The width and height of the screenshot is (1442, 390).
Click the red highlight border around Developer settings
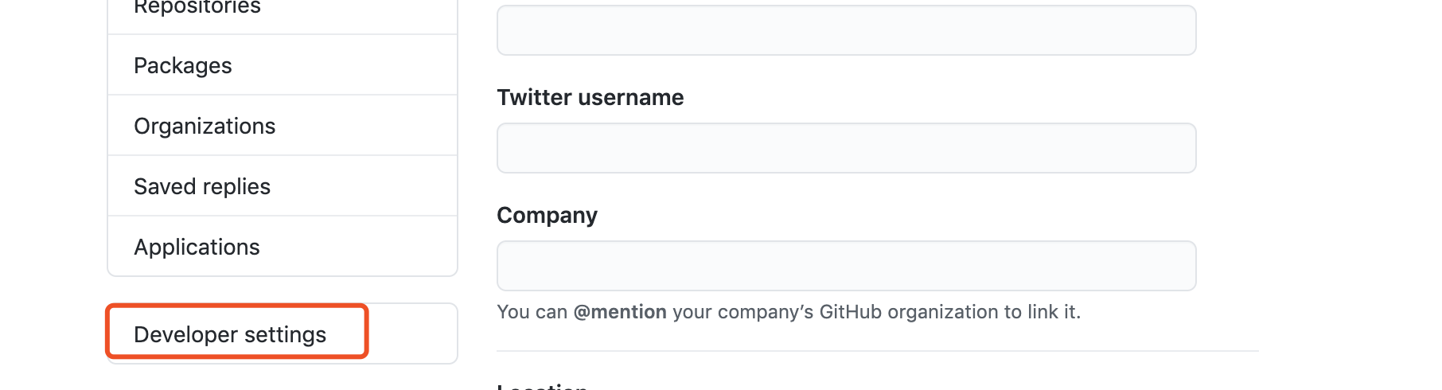coord(366,331)
